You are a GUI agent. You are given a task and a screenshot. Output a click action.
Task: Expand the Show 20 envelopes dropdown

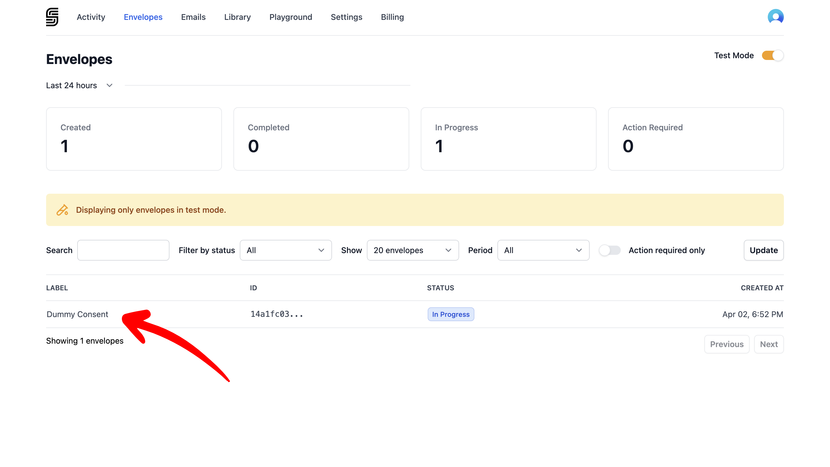(x=412, y=250)
